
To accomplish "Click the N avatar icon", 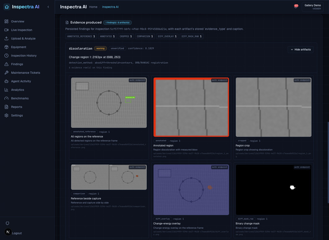I will pos(8,232).
